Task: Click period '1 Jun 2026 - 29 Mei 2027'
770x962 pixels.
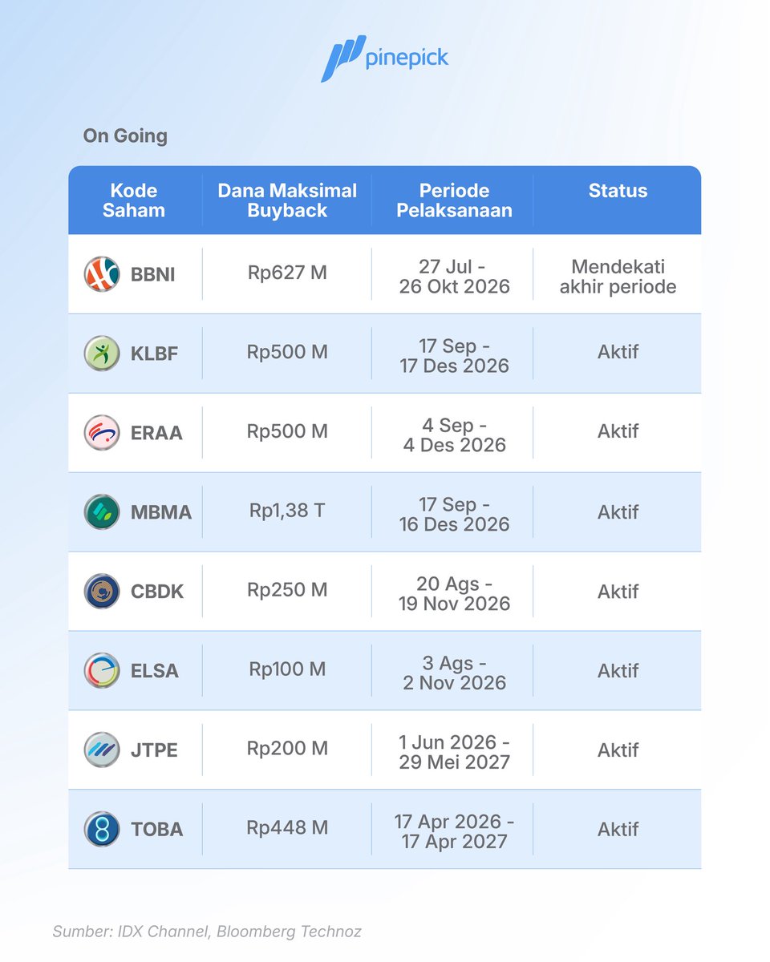Action: pos(455,753)
